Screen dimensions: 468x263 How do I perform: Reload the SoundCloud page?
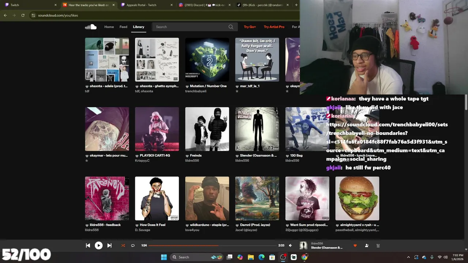coord(23,15)
